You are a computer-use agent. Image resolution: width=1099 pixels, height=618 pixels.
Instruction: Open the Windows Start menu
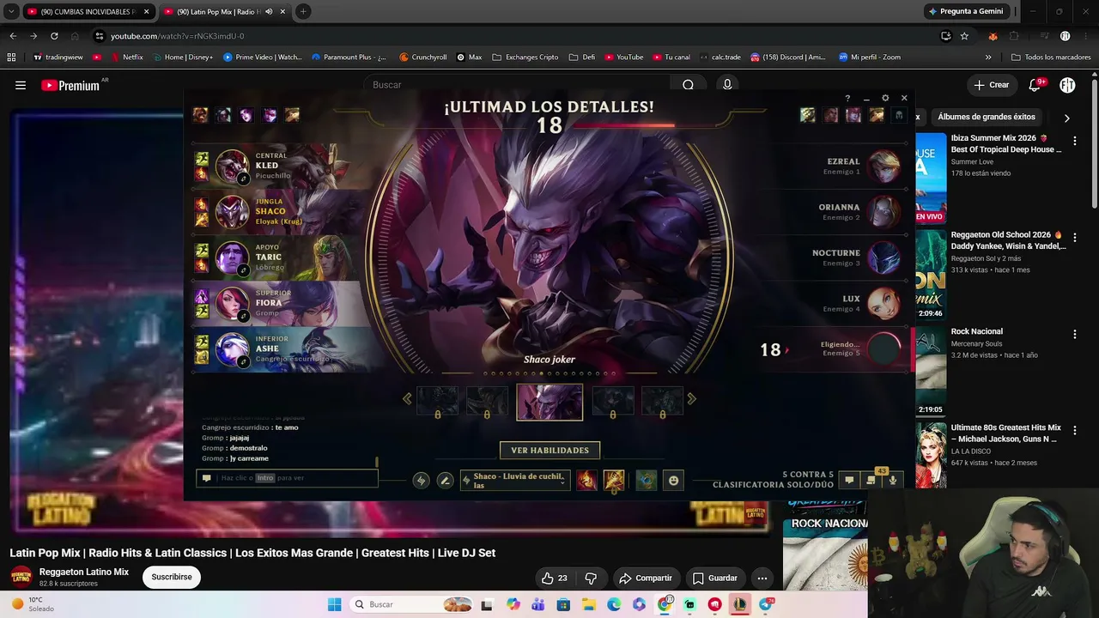(335, 604)
